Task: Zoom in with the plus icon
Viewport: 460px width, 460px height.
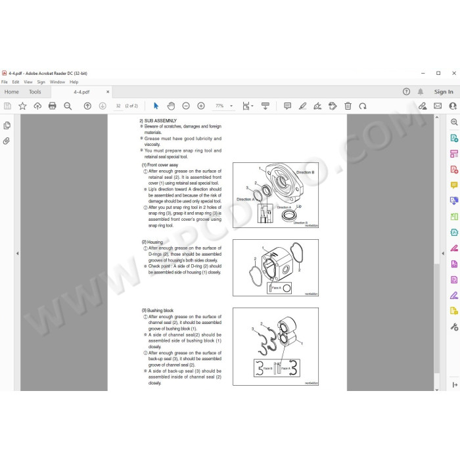Action: (201, 106)
